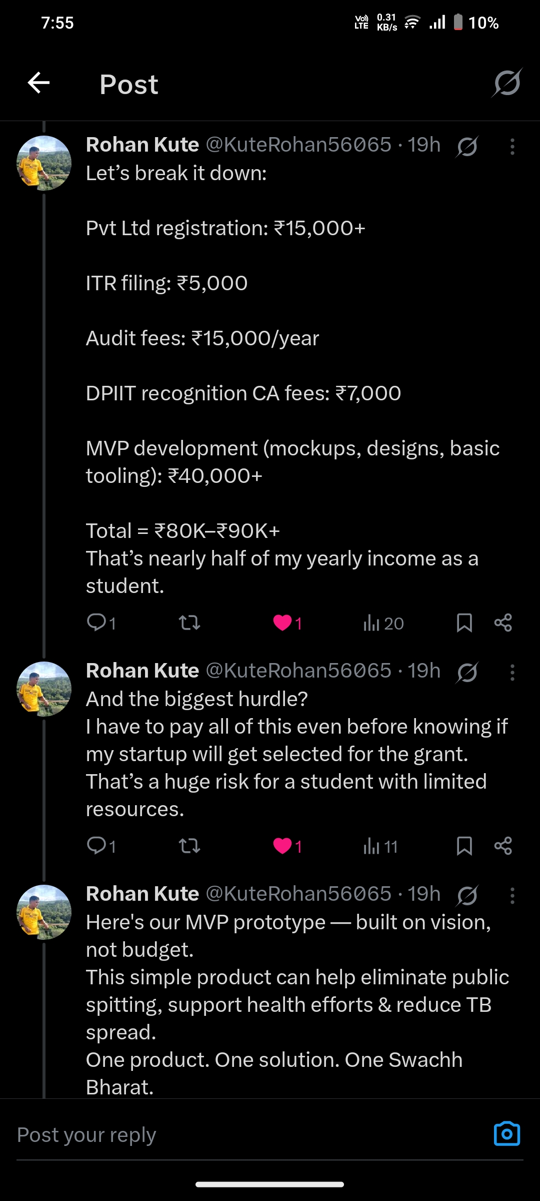View analytics showing 20 views
Screen dimensions: 540x1201
[x=383, y=624]
